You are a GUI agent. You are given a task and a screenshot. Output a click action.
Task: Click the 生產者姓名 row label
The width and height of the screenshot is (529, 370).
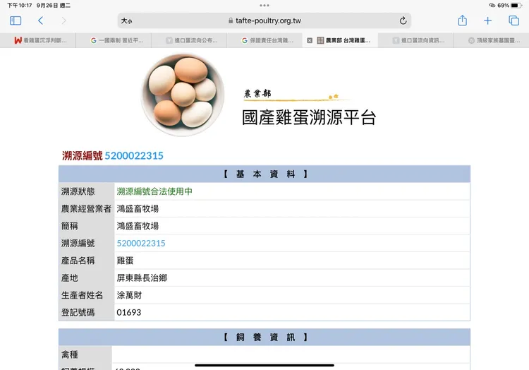click(82, 295)
